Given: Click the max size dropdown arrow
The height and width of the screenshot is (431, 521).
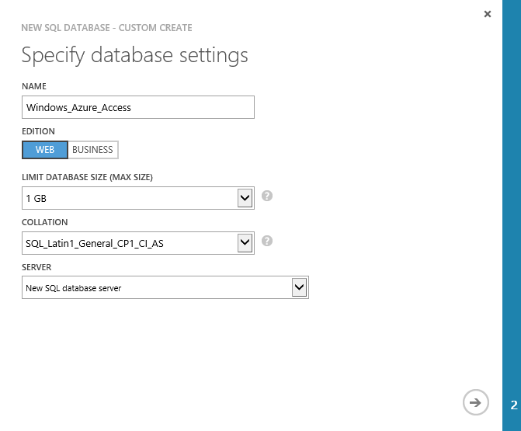Looking at the screenshot, I should [x=245, y=199].
